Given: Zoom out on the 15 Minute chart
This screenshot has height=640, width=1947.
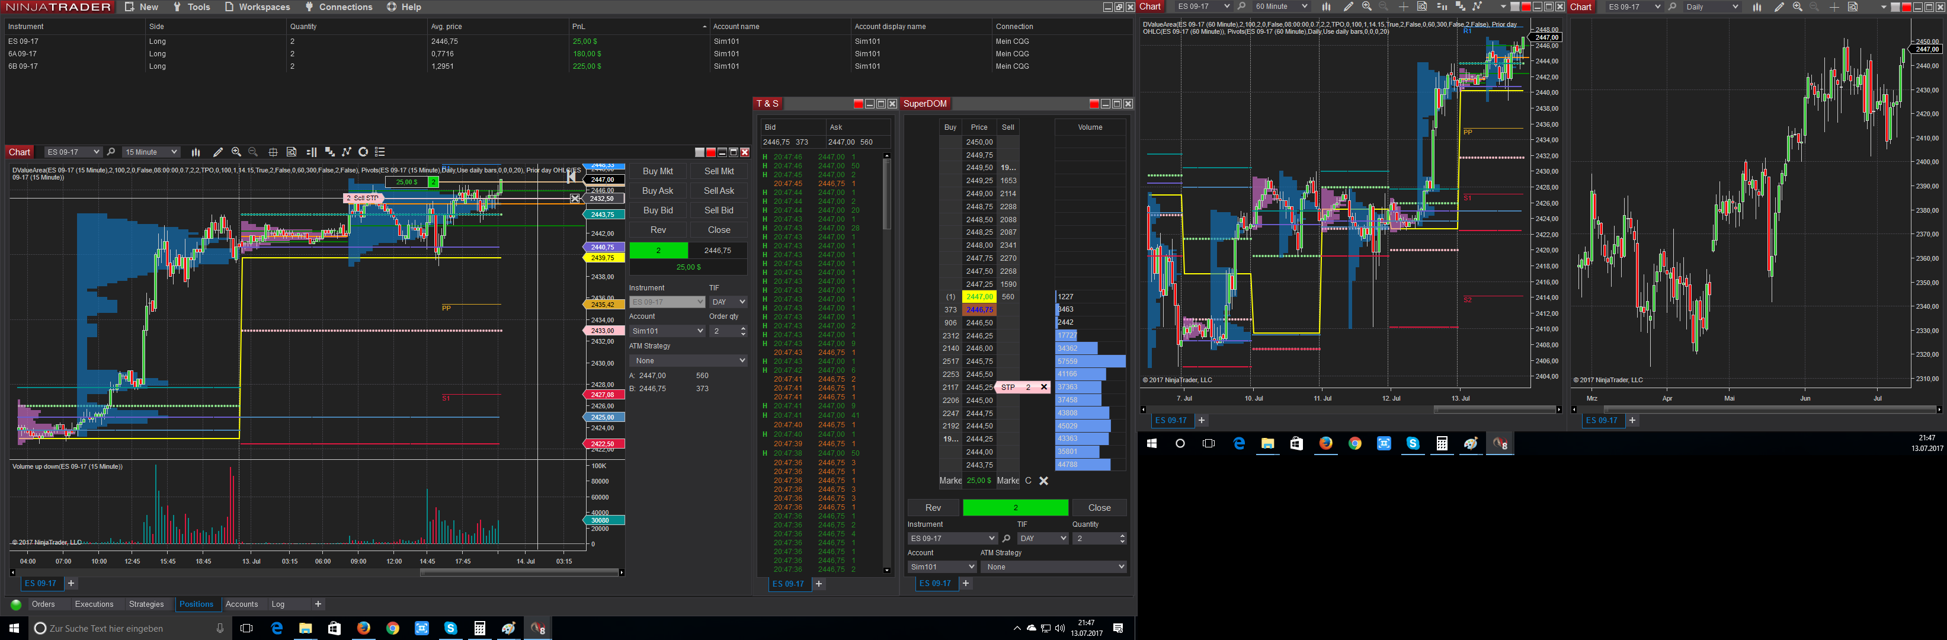Looking at the screenshot, I should (x=253, y=152).
